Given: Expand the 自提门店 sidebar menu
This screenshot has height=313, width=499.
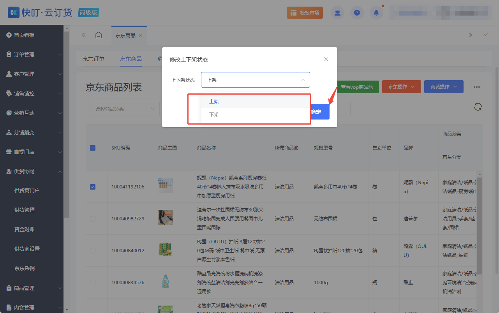Looking at the screenshot, I should pyautogui.click(x=32, y=152).
